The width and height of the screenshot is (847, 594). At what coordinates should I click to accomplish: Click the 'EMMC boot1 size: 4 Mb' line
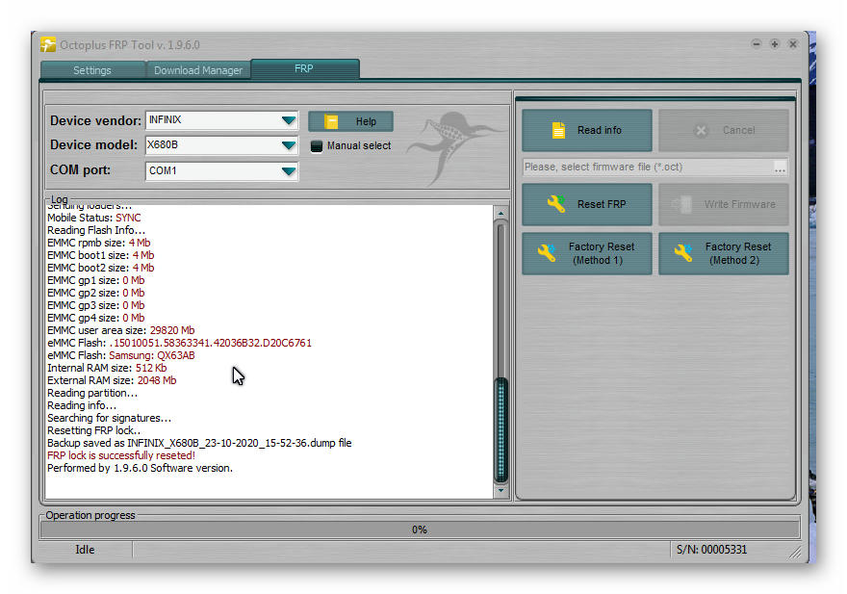pyautogui.click(x=100, y=255)
